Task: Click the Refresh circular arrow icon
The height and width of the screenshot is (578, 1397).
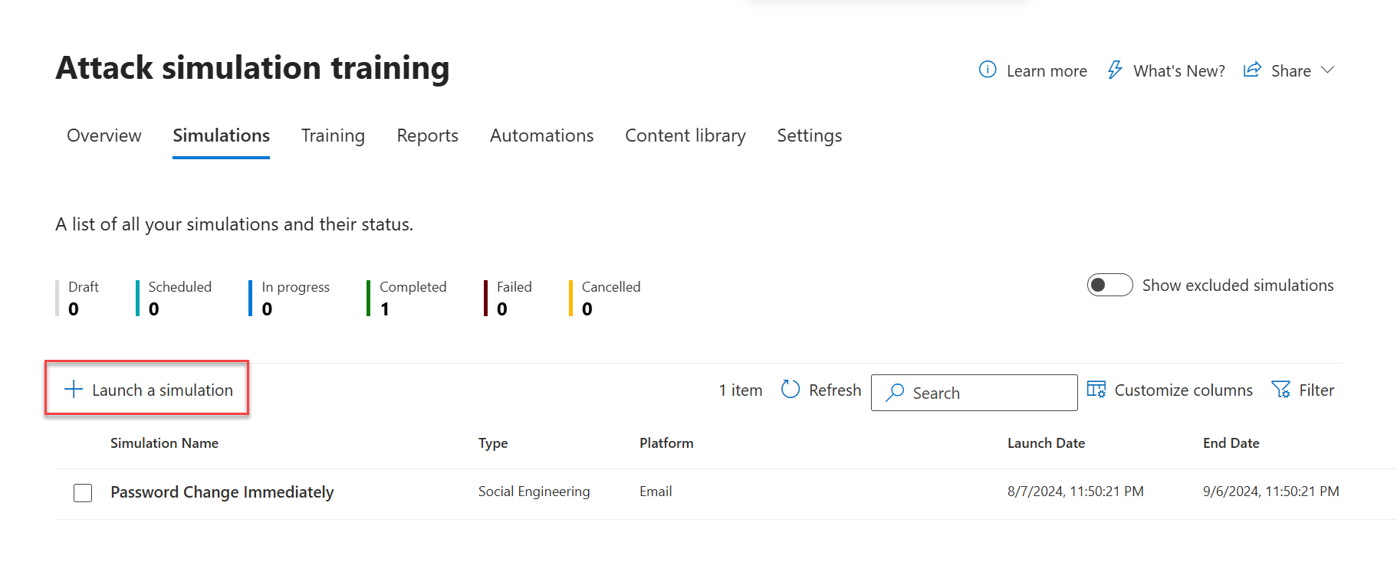Action: click(791, 390)
